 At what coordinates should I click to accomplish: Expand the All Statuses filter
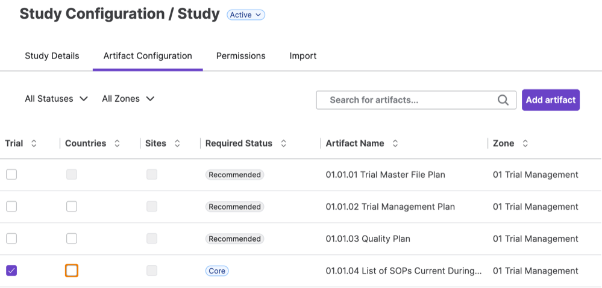56,99
